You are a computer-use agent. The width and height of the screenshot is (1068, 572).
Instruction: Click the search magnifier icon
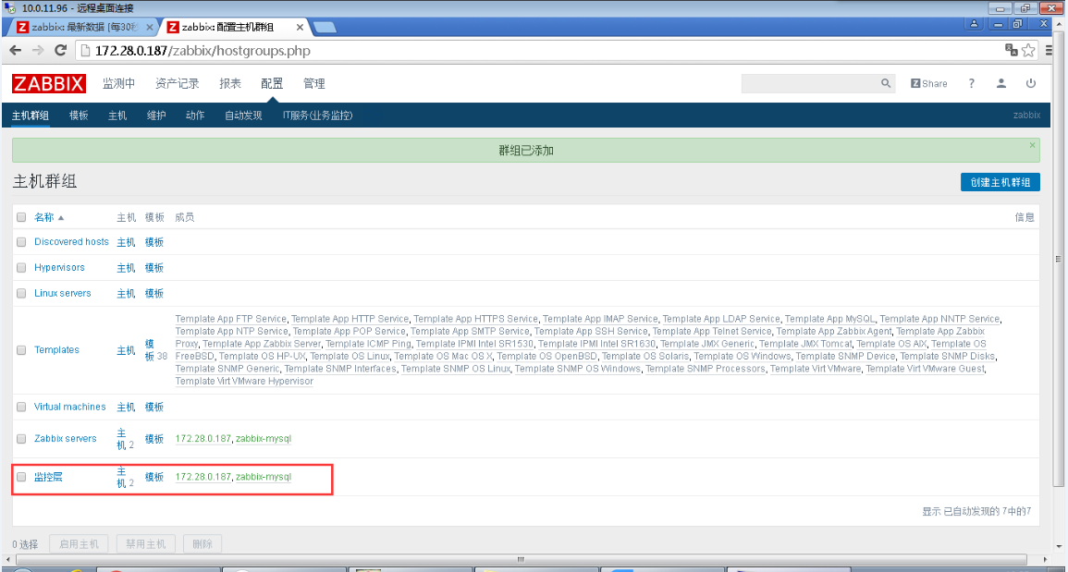point(886,83)
